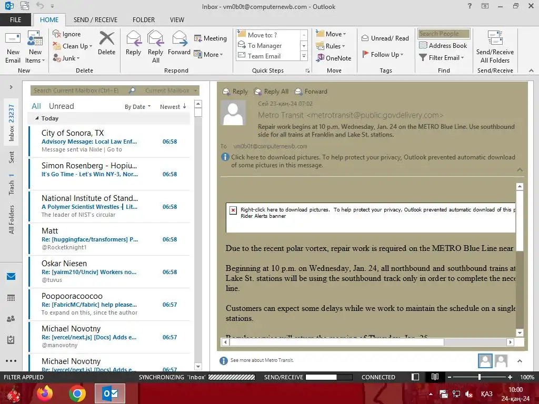Delete the selected message
The image size is (539, 404).
tap(106, 43)
